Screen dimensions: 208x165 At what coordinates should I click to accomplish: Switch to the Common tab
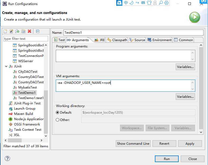point(183,40)
